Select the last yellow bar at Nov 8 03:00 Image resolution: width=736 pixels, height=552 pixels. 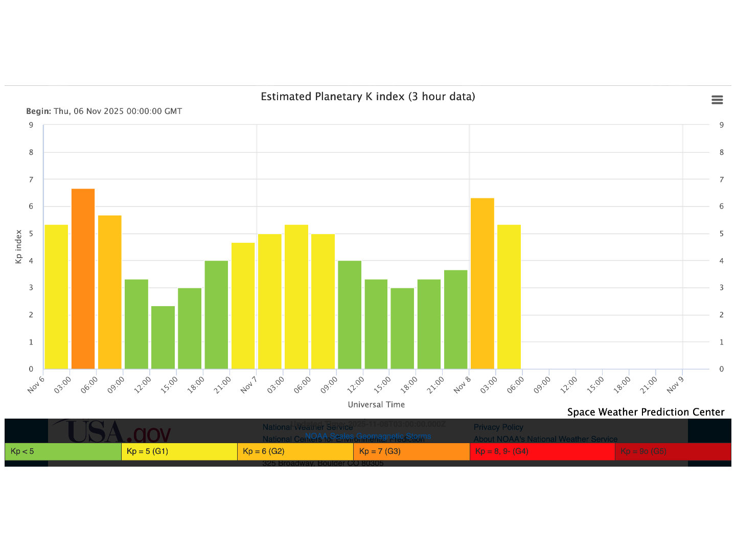[509, 296]
